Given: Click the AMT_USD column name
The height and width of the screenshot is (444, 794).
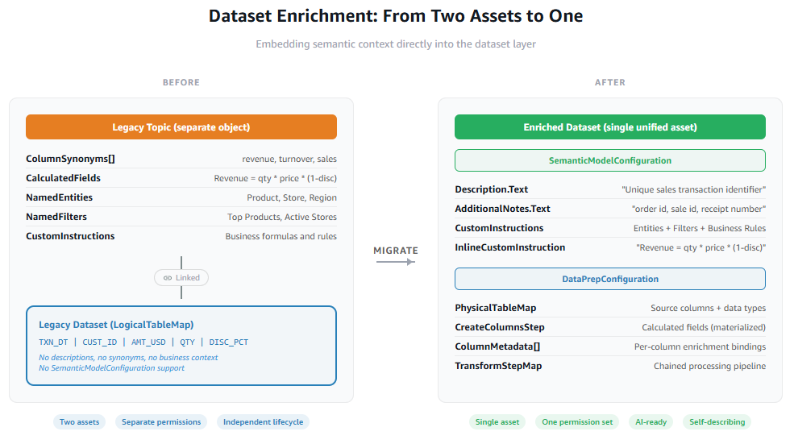Looking at the screenshot, I should (148, 342).
